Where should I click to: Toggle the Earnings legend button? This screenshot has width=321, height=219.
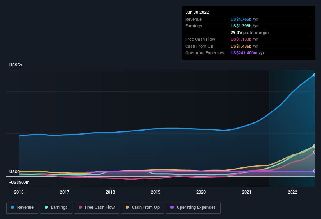click(x=56, y=208)
